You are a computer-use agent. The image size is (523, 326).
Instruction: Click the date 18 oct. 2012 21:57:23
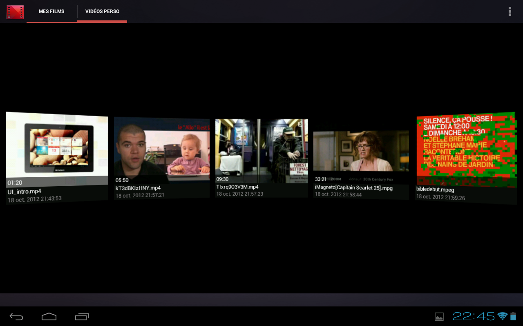(x=239, y=194)
